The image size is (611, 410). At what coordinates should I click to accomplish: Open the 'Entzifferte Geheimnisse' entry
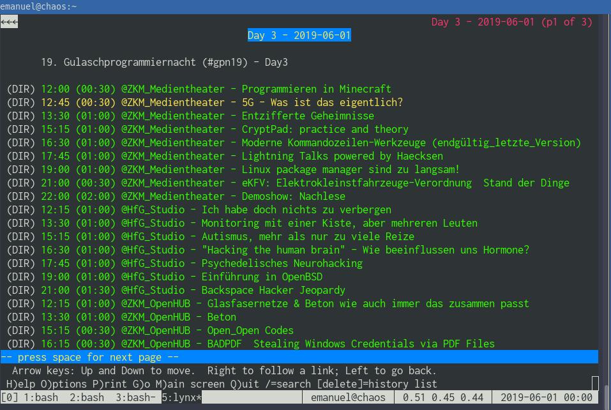click(x=207, y=116)
